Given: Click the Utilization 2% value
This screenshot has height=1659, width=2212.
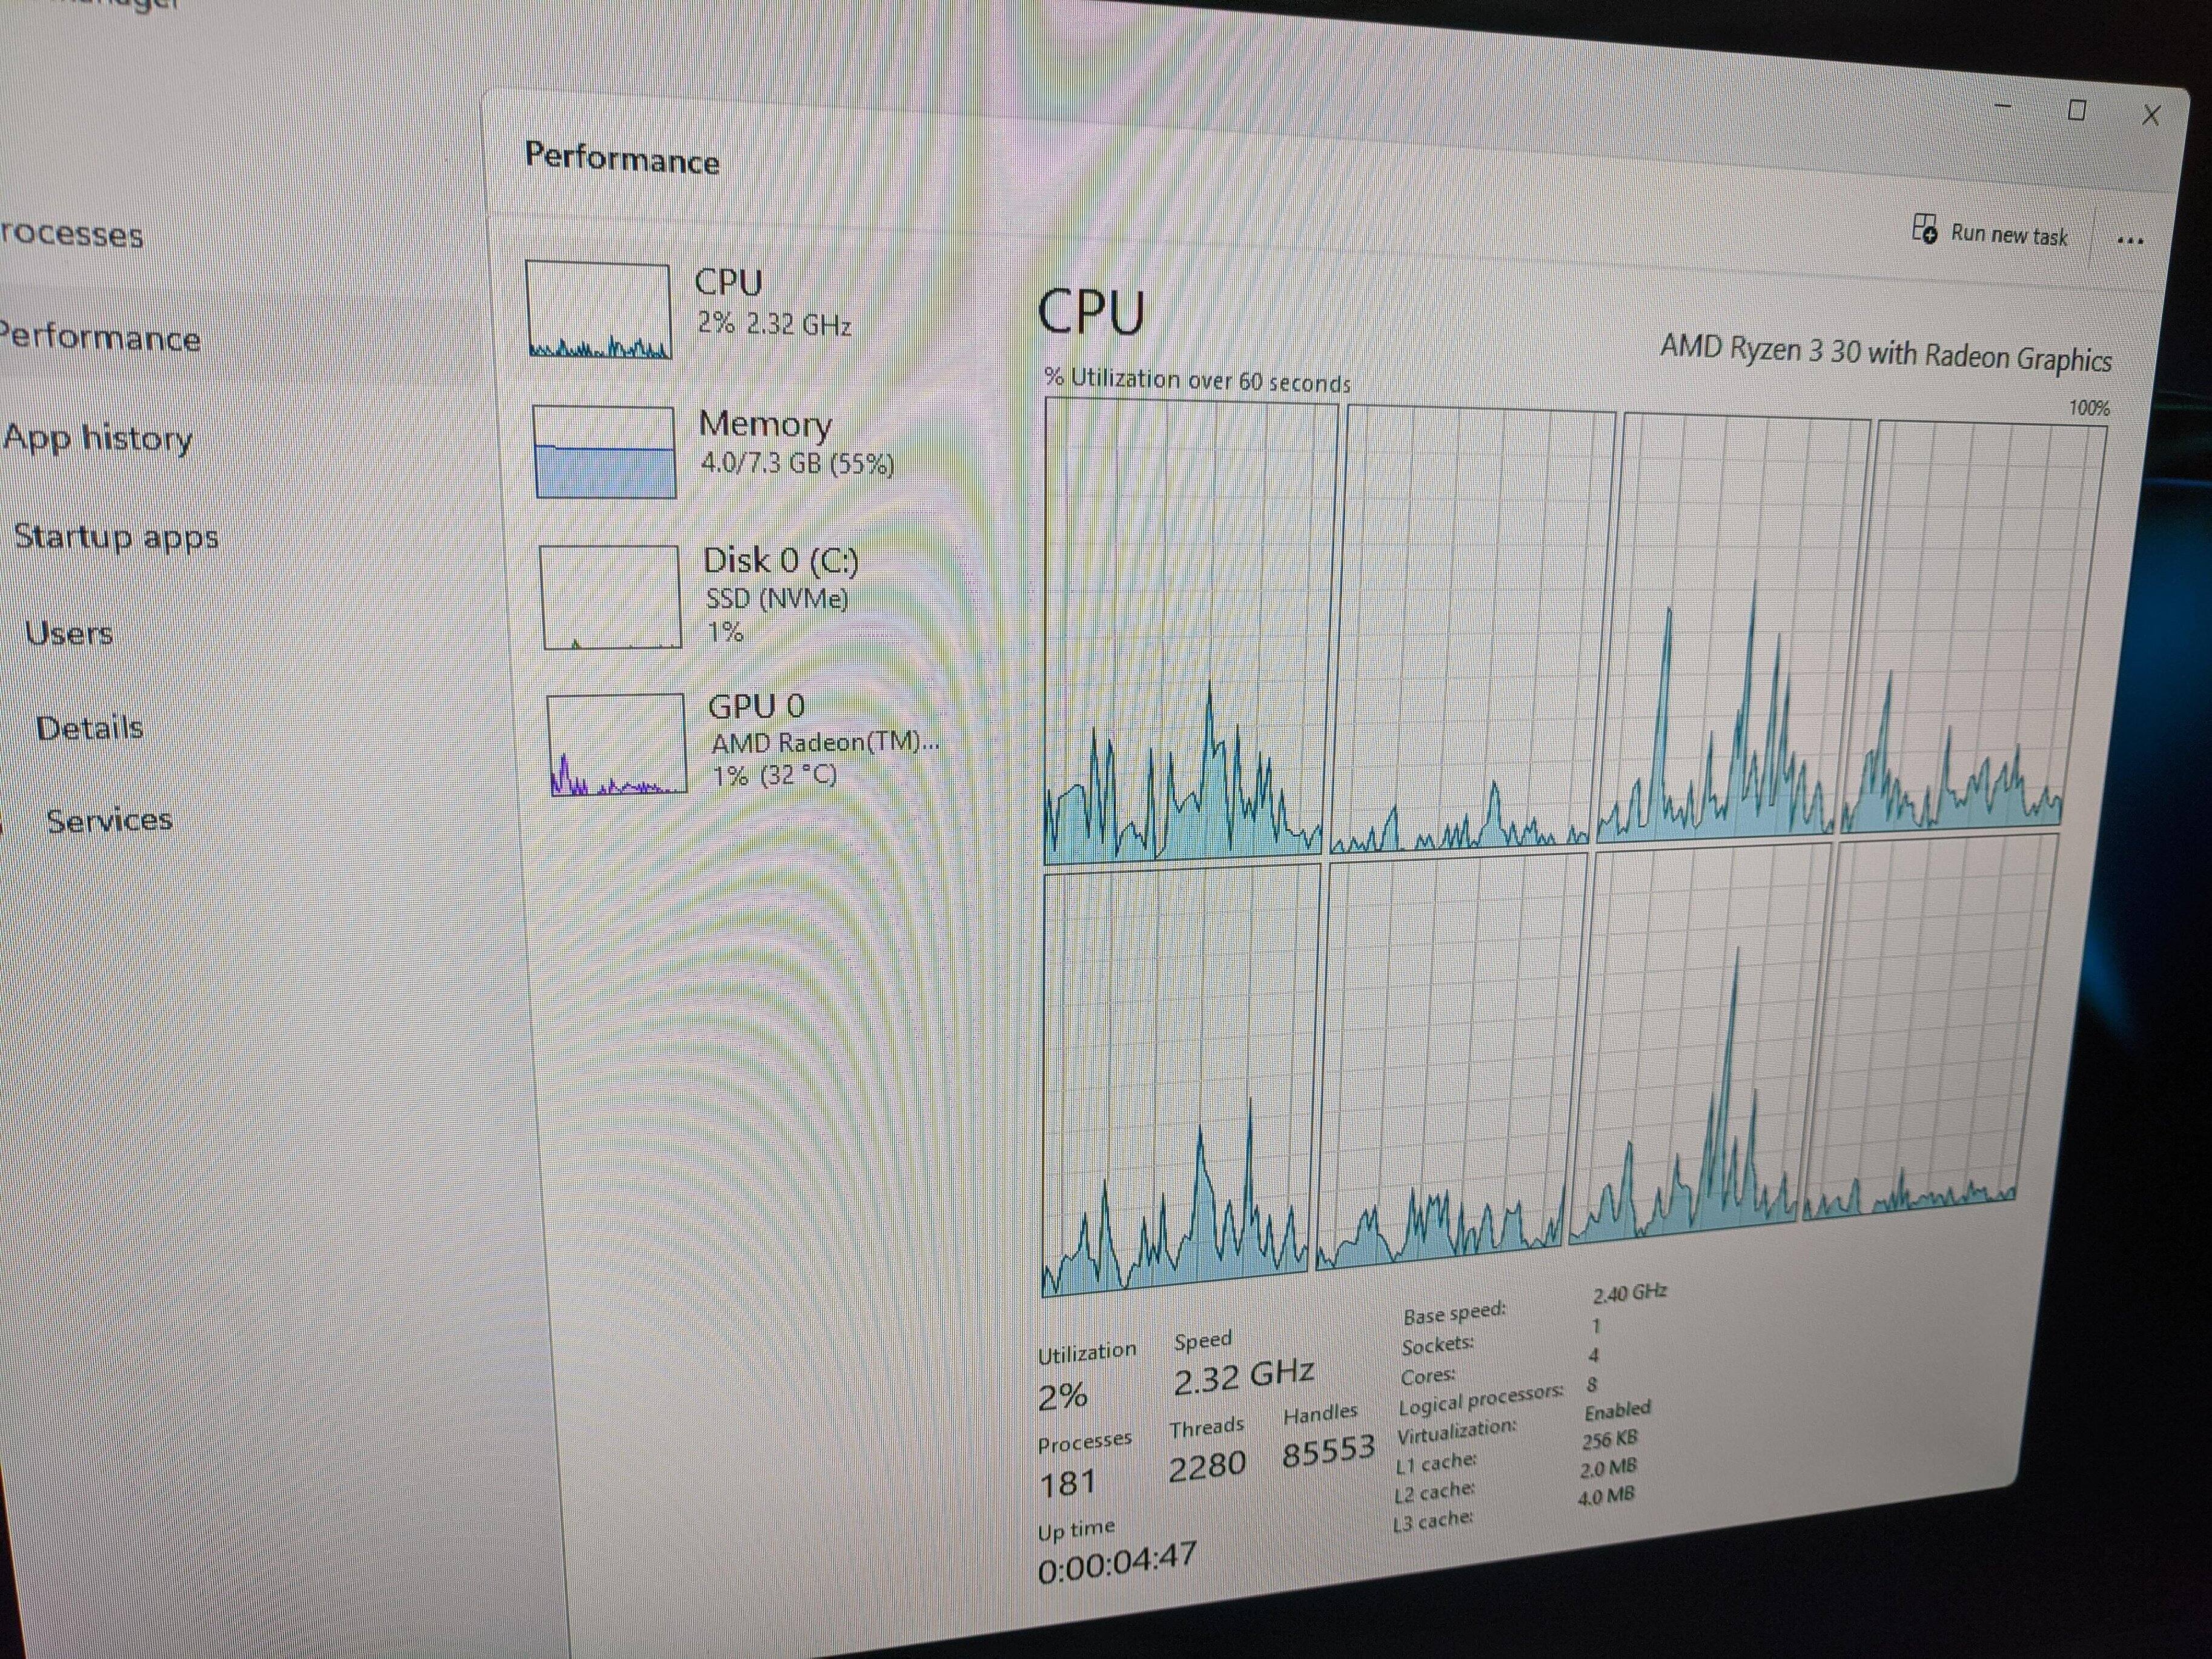Looking at the screenshot, I should (x=1062, y=1397).
